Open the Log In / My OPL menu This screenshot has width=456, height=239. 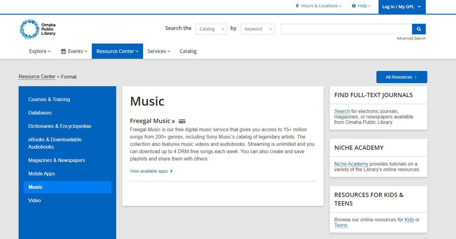(402, 7)
